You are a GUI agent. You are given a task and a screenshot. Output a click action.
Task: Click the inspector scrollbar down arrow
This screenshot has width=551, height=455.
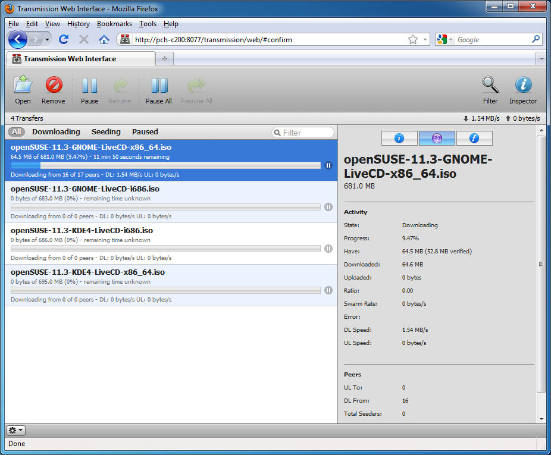541,419
